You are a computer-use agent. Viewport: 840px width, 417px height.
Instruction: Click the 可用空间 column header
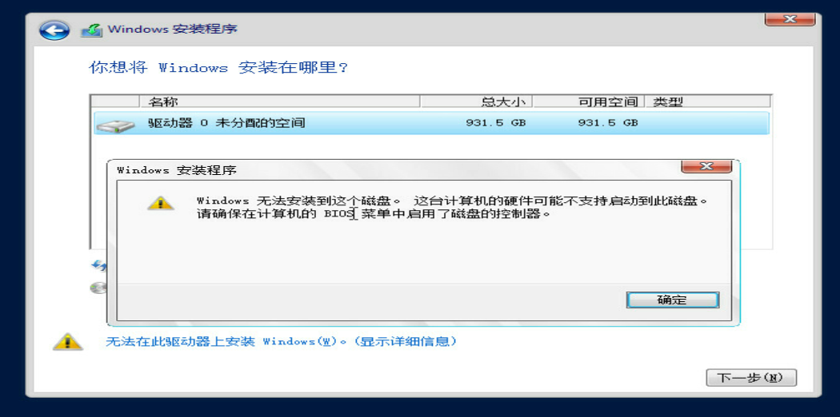(x=588, y=101)
